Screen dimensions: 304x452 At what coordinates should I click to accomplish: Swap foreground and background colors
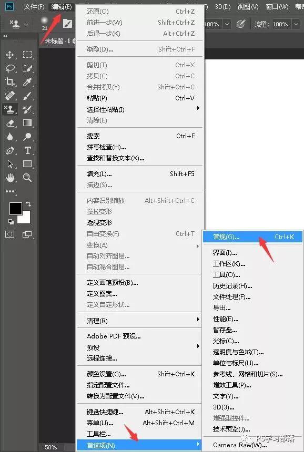click(28, 204)
